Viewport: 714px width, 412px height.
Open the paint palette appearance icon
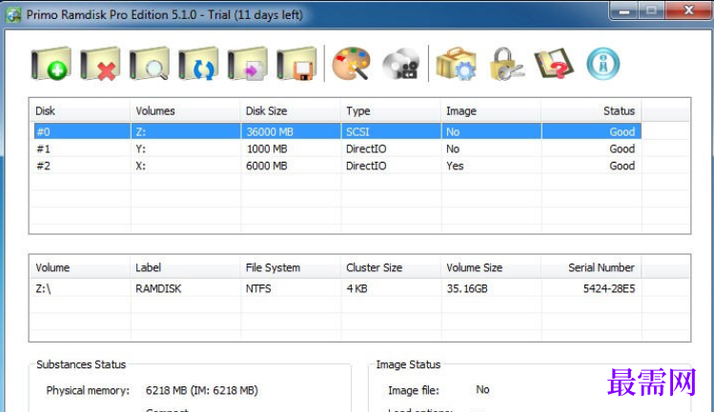[x=351, y=64]
